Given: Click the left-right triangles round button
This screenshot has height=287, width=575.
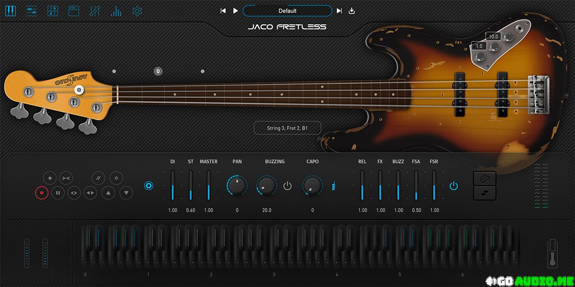Looking at the screenshot, I should point(91,193).
